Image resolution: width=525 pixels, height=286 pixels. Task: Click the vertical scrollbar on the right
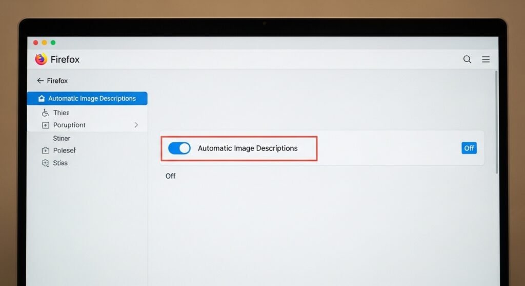click(x=496, y=123)
